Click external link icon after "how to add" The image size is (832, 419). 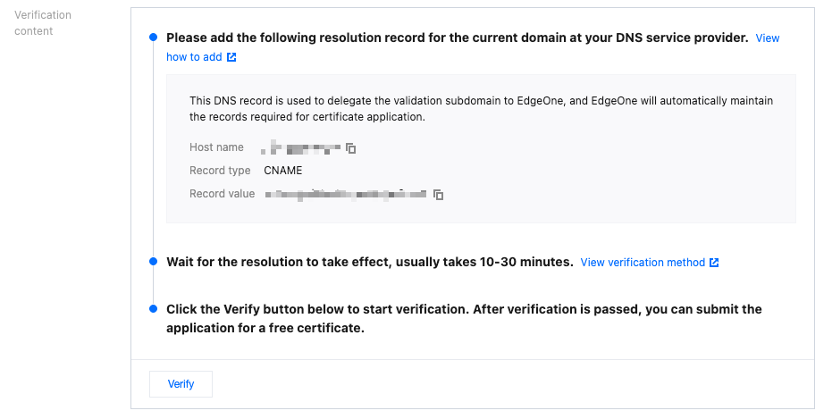click(x=231, y=57)
